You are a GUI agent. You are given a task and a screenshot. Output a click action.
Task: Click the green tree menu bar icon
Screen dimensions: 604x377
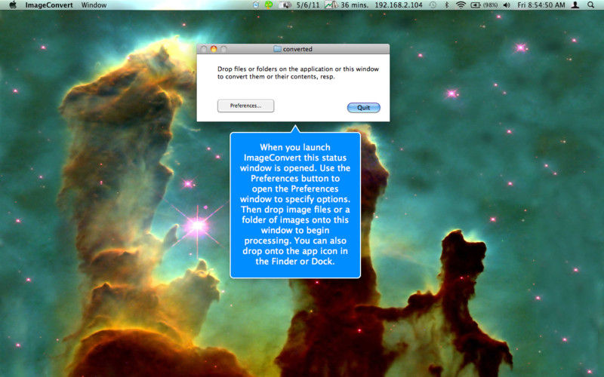(269, 5)
